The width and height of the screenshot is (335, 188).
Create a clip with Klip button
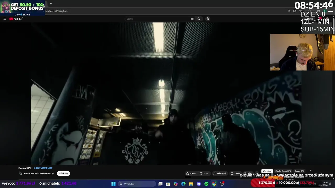point(248,173)
